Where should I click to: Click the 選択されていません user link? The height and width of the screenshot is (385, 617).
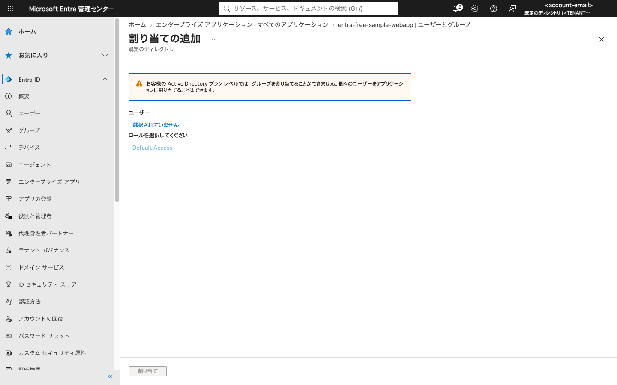[x=156, y=125]
